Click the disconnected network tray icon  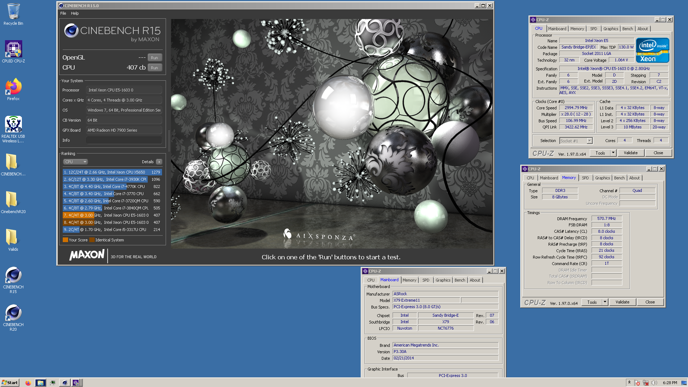(x=646, y=383)
